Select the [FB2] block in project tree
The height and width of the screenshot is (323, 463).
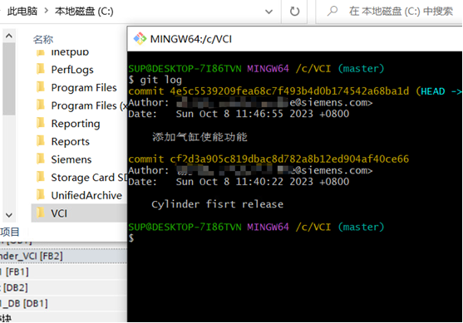pyautogui.click(x=32, y=256)
